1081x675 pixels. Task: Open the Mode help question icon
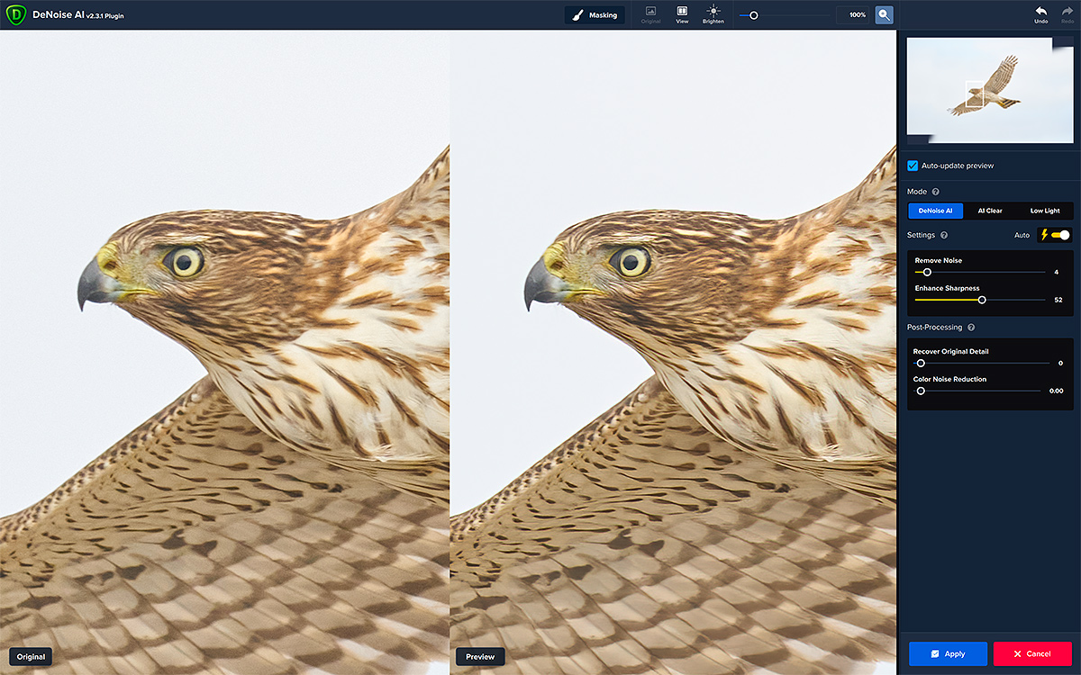point(936,192)
